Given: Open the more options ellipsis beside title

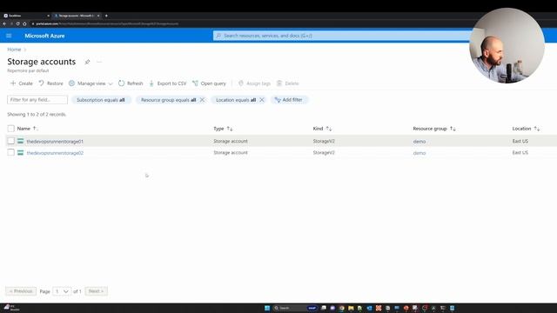Looking at the screenshot, I should [99, 62].
